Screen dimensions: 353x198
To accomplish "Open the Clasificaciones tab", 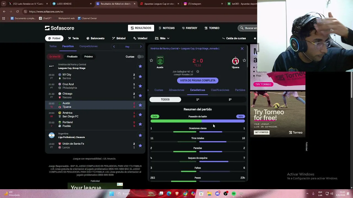I will click(x=220, y=90).
